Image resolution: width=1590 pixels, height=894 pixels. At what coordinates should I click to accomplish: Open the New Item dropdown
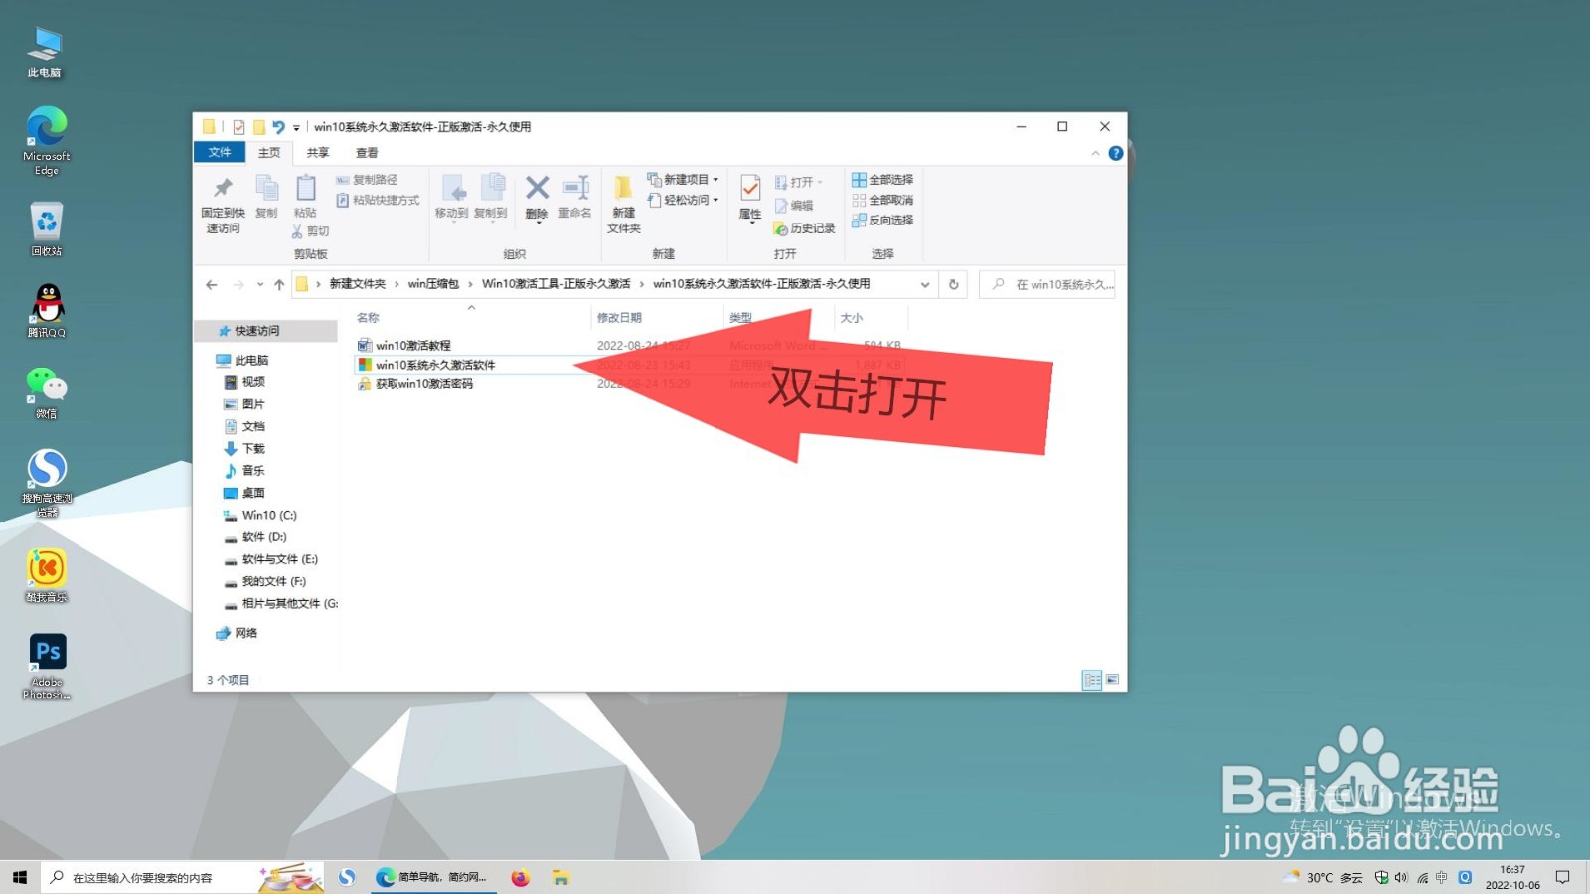[683, 180]
